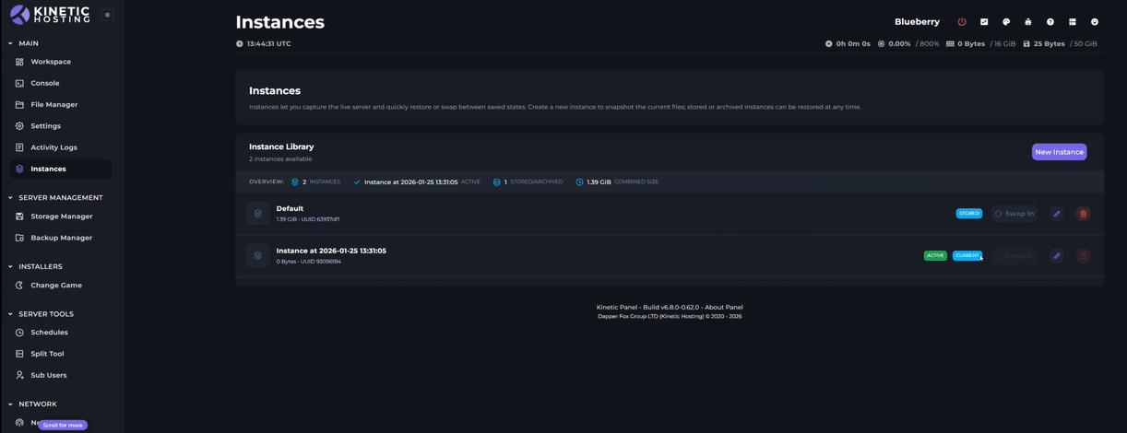Viewport: 1127px width, 433px height.
Task: Edit the Instance at 2026-01-25 13:31:05 entry
Action: 1057,256
